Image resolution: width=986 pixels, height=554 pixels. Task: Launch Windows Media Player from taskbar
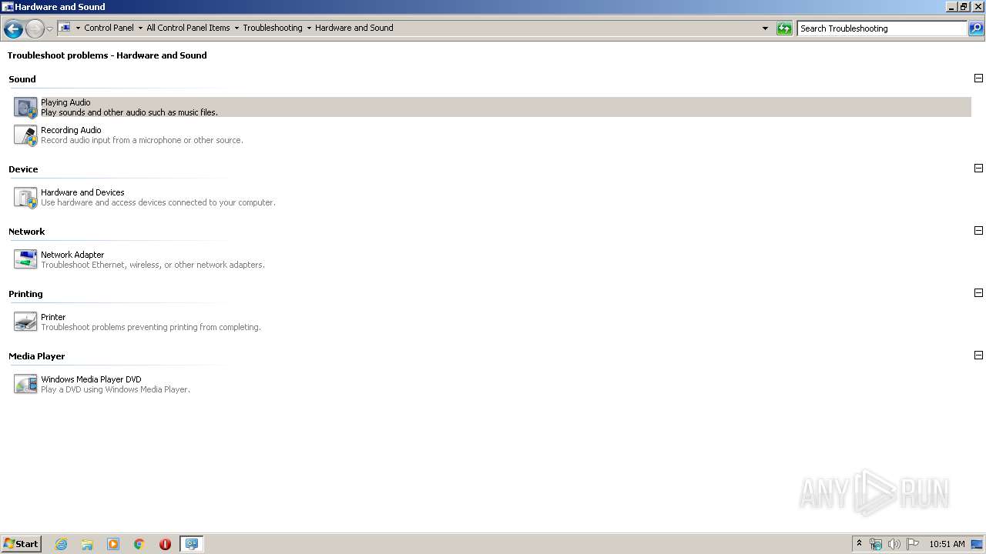113,544
